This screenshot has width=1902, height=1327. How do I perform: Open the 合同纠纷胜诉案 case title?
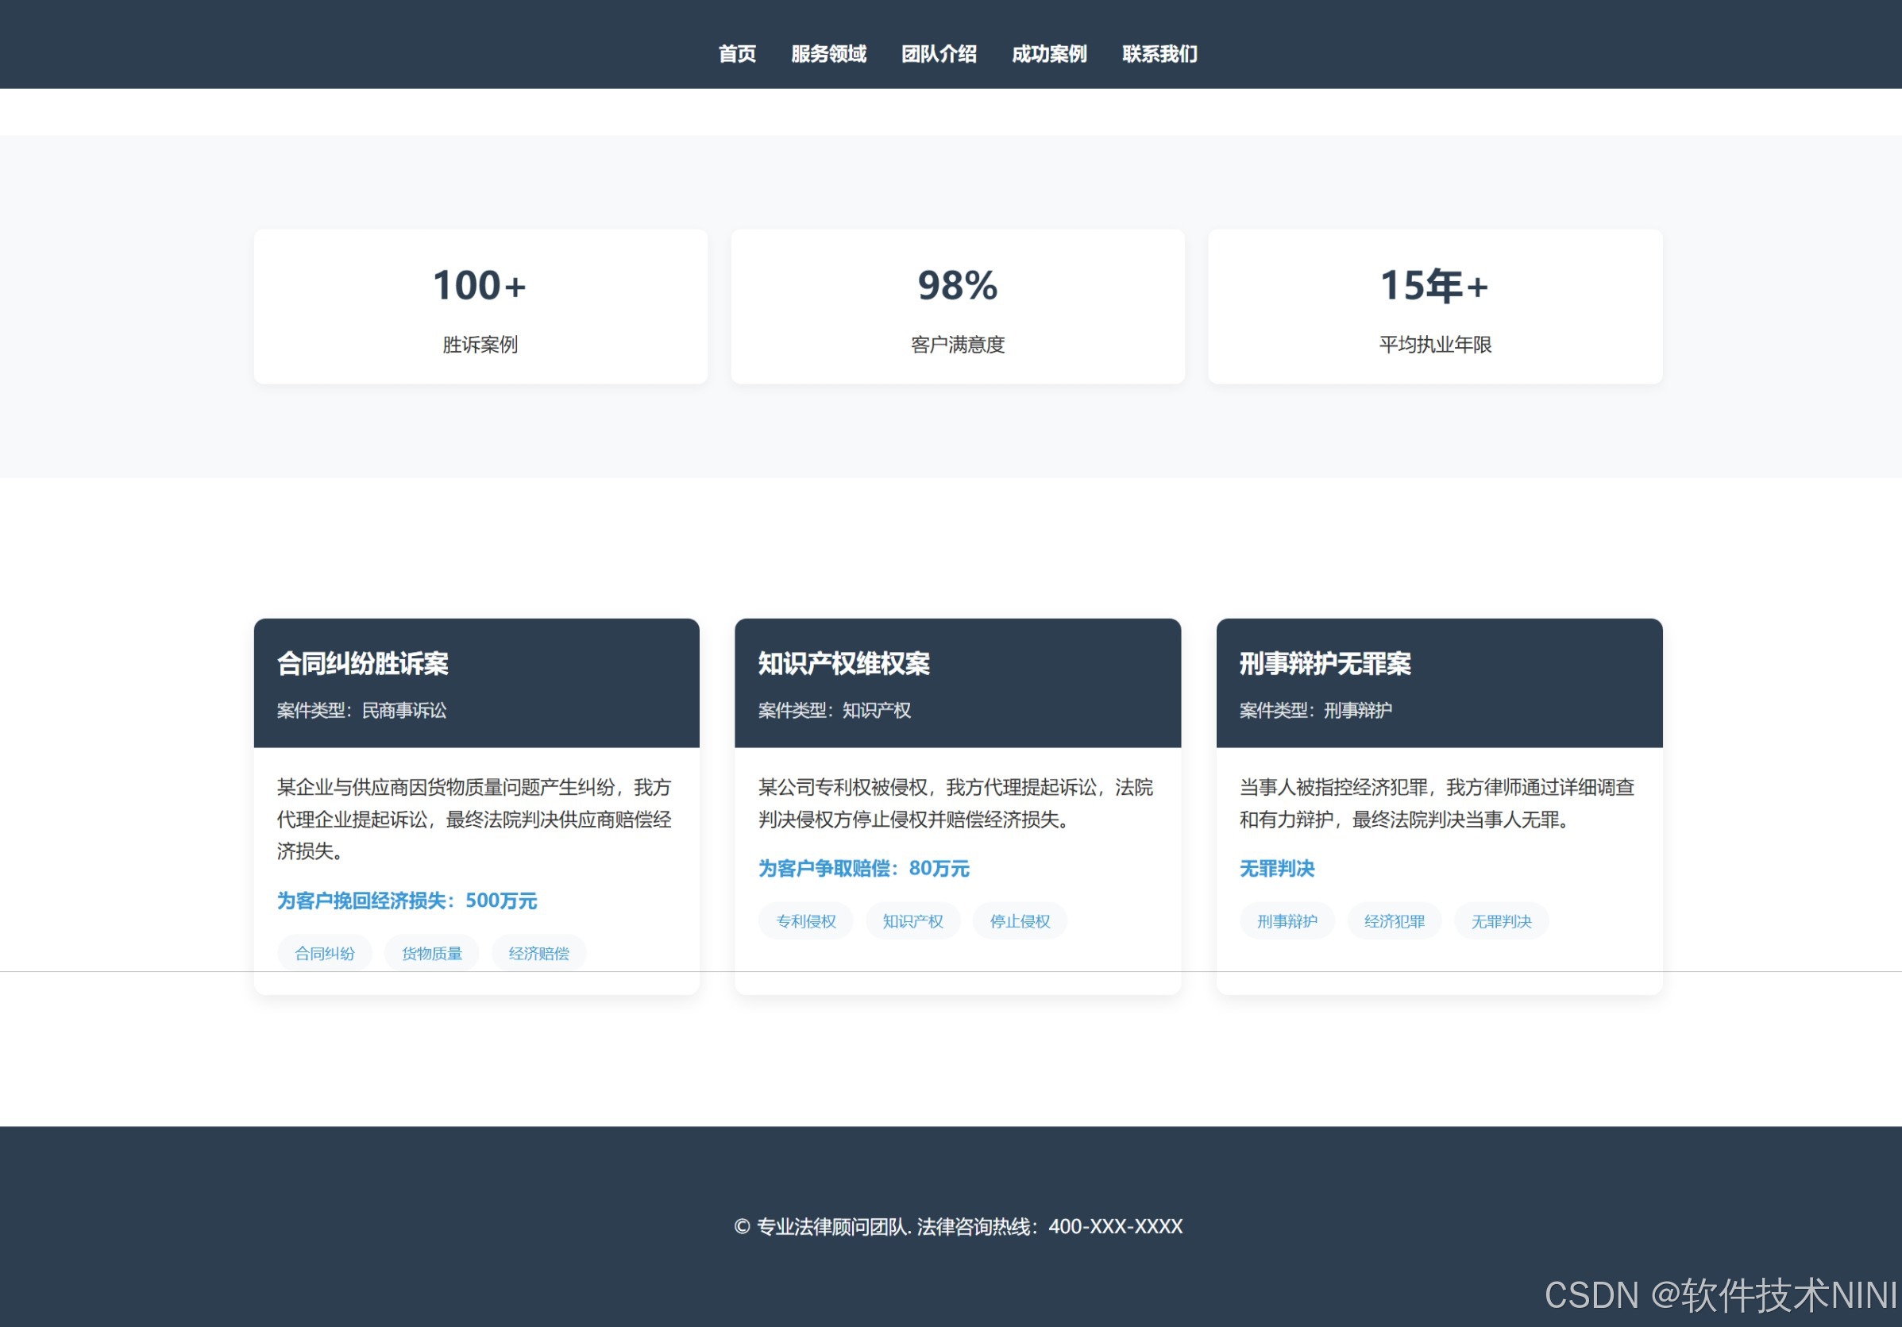pyautogui.click(x=363, y=664)
